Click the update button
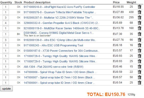144x98 pixels. (x=7, y=89)
